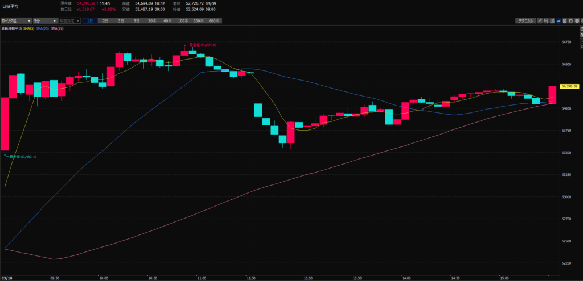Click the yellow SMA(5) legend label
583x281 pixels.
[29, 28]
